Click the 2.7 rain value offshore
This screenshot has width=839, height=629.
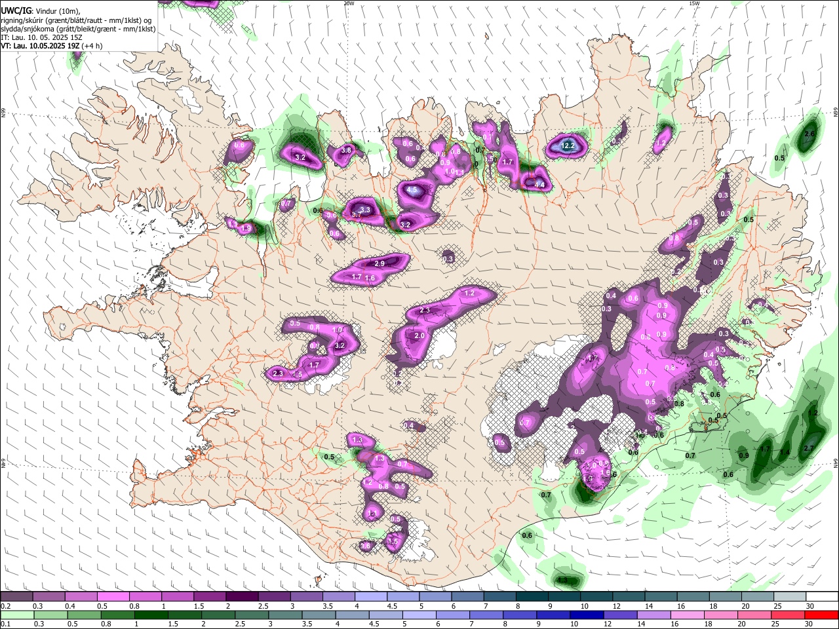[808, 448]
